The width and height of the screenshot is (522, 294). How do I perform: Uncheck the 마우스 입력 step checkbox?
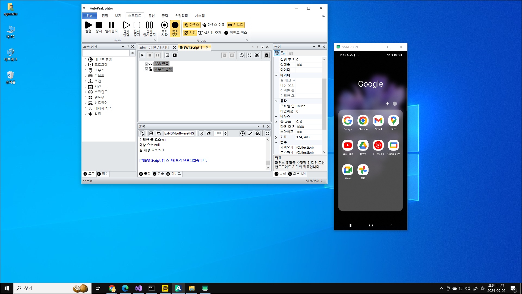click(x=146, y=69)
